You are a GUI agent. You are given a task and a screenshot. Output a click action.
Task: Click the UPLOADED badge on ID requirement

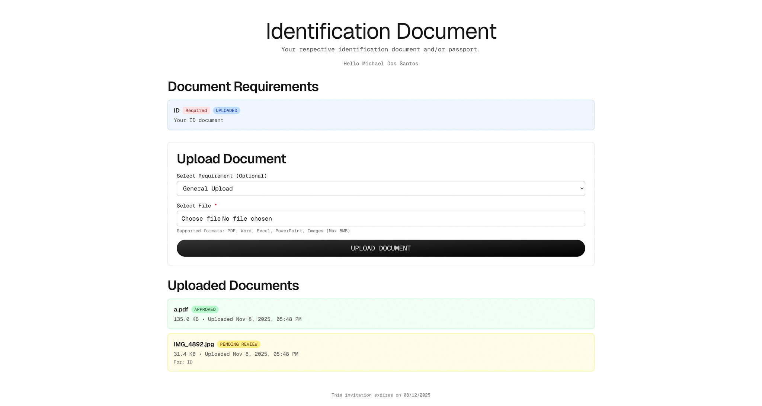pyautogui.click(x=226, y=111)
